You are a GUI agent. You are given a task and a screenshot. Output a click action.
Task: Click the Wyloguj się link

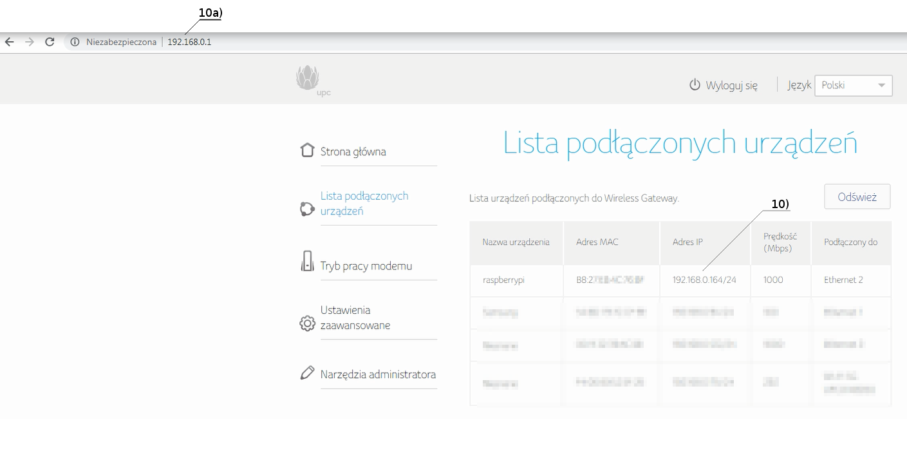pyautogui.click(x=731, y=85)
